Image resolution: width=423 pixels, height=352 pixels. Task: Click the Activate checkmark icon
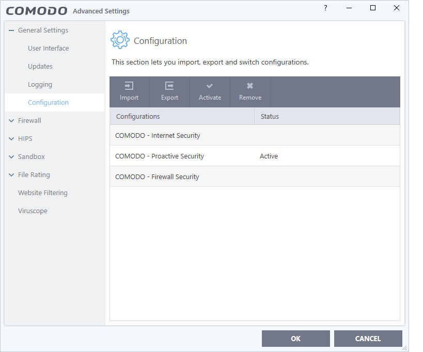click(210, 86)
